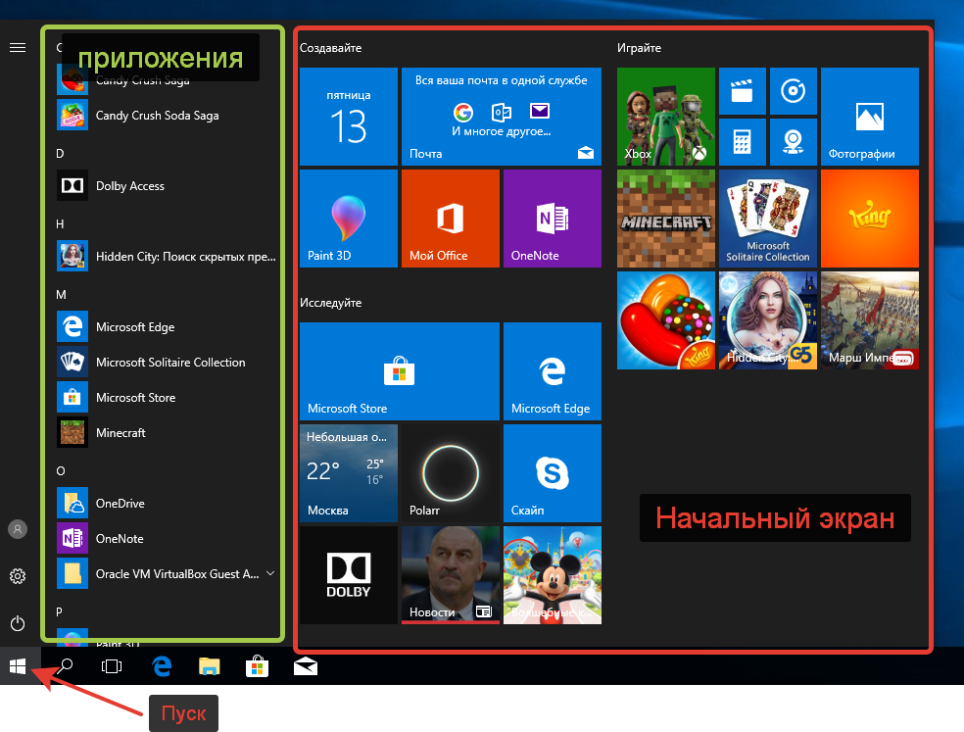Open Task View on the taskbar
Image resolution: width=964 pixels, height=732 pixels.
tap(112, 666)
